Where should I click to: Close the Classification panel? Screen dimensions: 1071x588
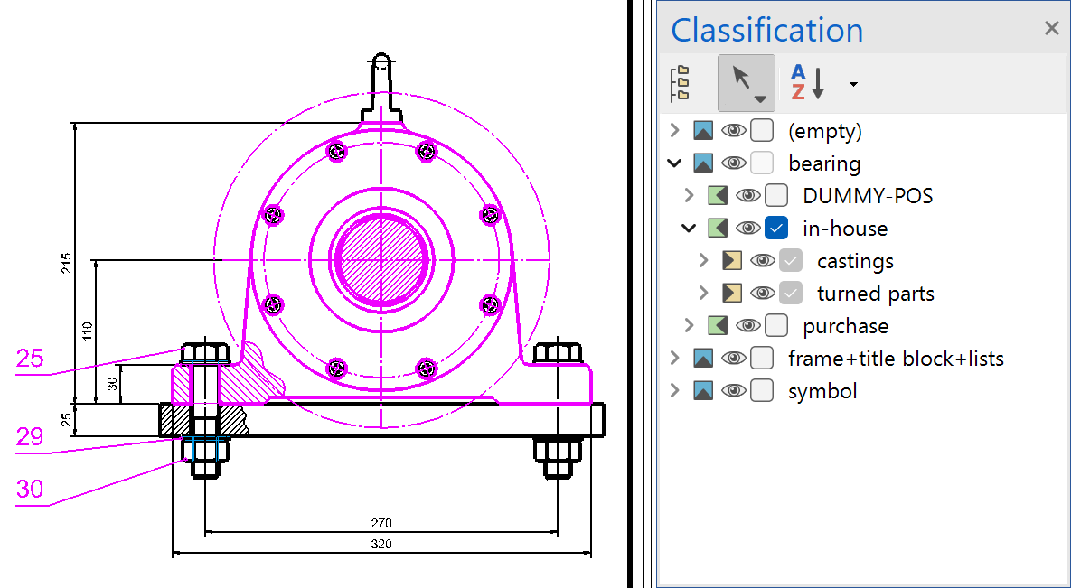[x=1051, y=29]
